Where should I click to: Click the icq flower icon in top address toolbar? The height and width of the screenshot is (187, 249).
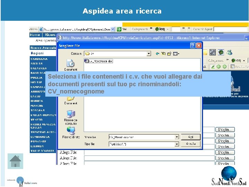(157, 29)
